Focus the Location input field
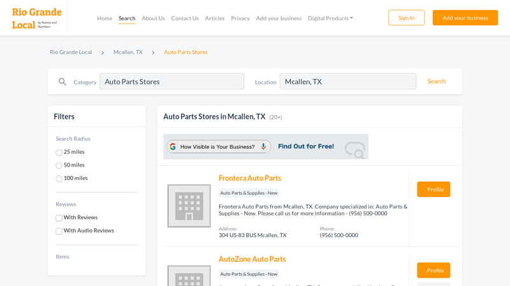The image size is (510, 286). point(347,81)
